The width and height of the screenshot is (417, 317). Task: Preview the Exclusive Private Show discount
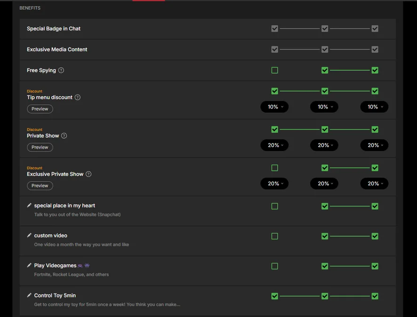(x=40, y=186)
